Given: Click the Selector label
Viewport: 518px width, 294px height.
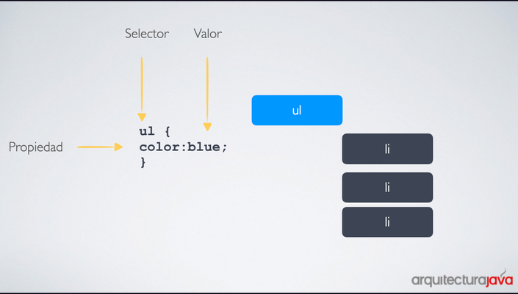Looking at the screenshot, I should click(x=147, y=34).
